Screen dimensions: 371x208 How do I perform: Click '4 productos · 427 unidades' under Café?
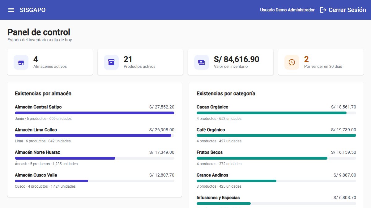coord(219,141)
